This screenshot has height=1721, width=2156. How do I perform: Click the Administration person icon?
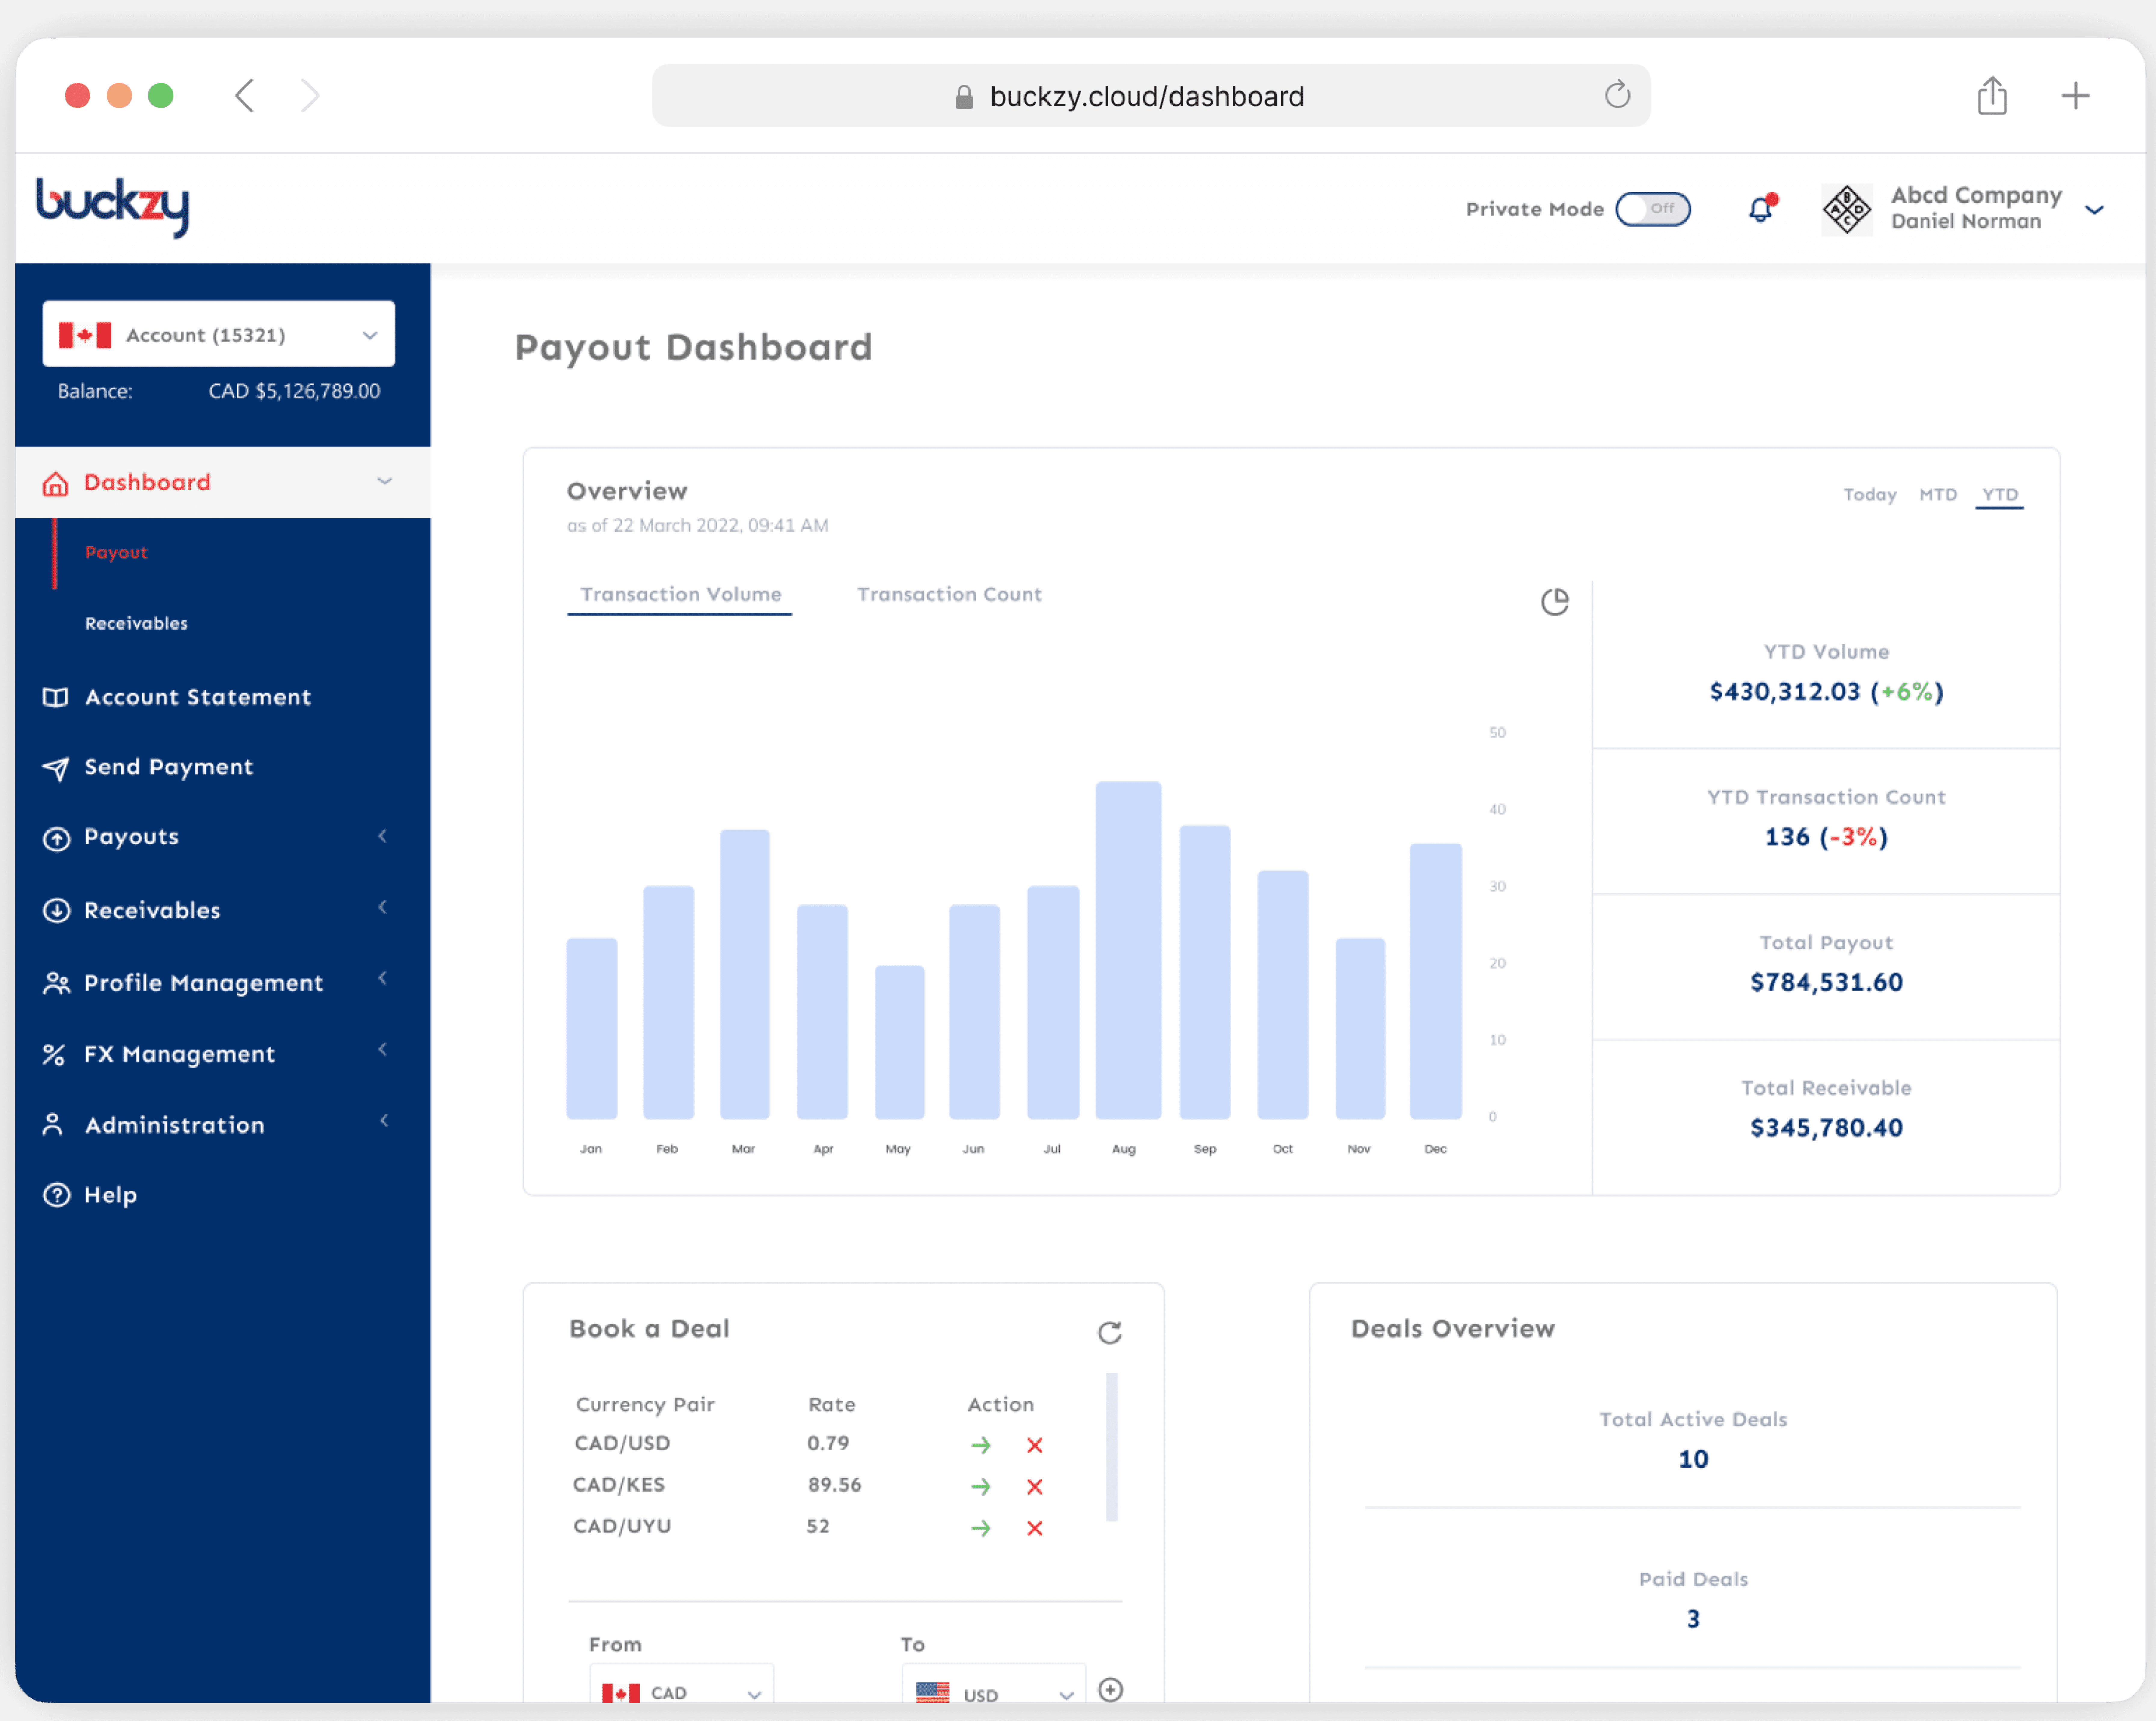[53, 1125]
